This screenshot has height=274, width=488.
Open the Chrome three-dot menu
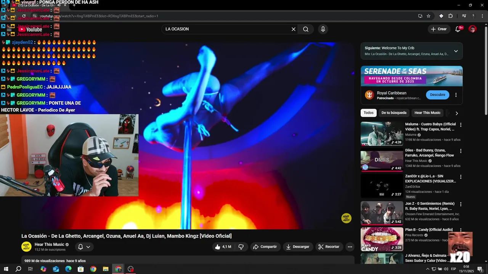[x=483, y=16]
